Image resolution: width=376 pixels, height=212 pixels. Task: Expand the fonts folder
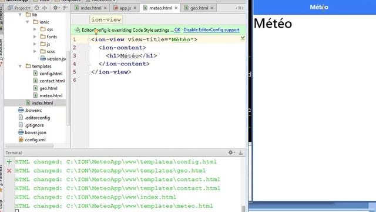[35, 37]
